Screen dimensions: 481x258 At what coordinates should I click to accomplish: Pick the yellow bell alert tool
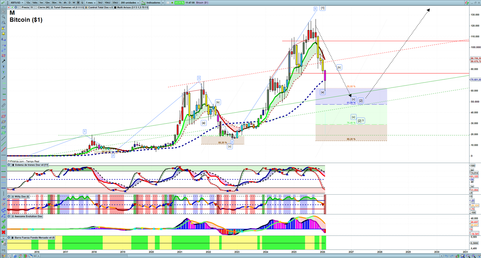pos(4,34)
